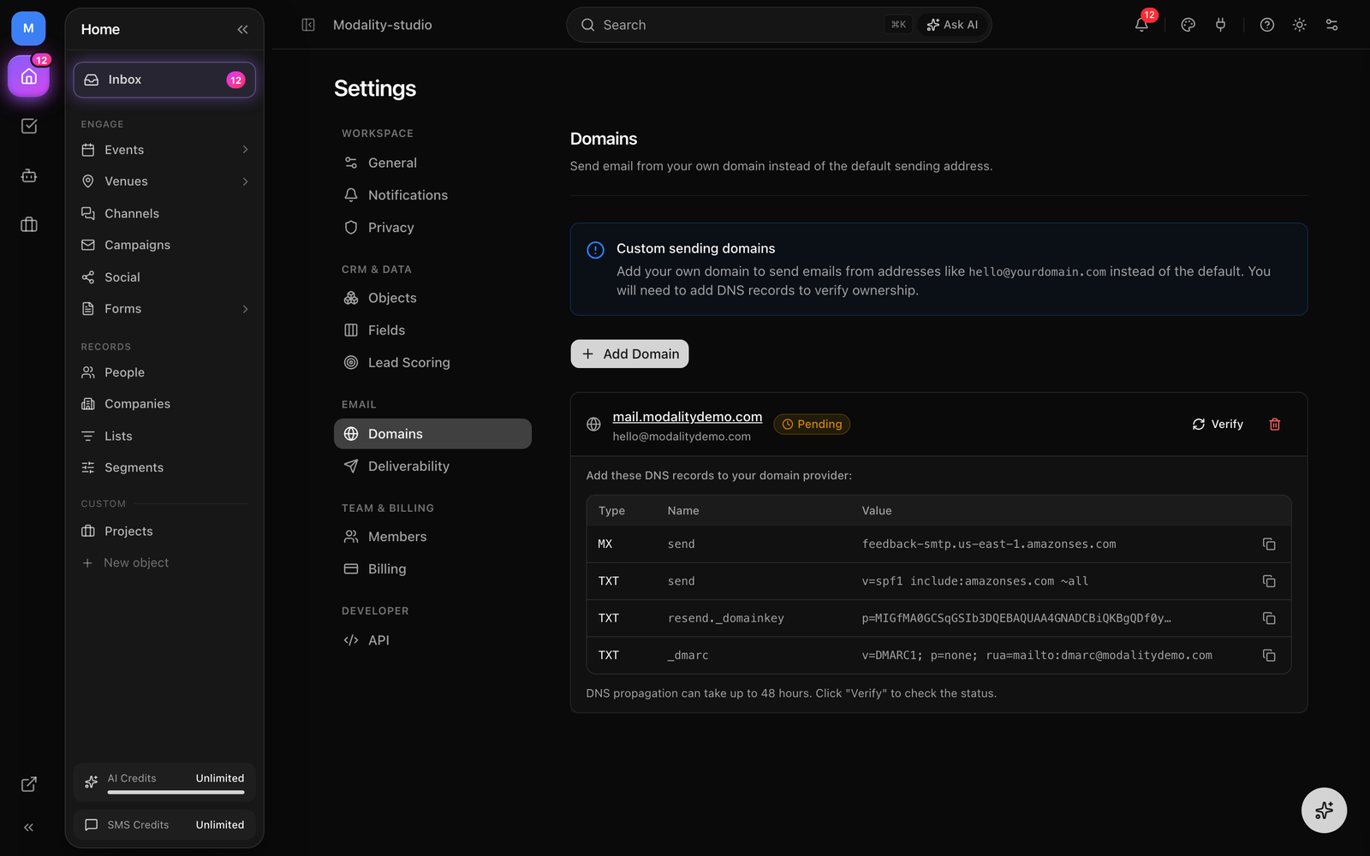The width and height of the screenshot is (1370, 856).
Task: Click the Ask AI button
Action: pos(952,25)
